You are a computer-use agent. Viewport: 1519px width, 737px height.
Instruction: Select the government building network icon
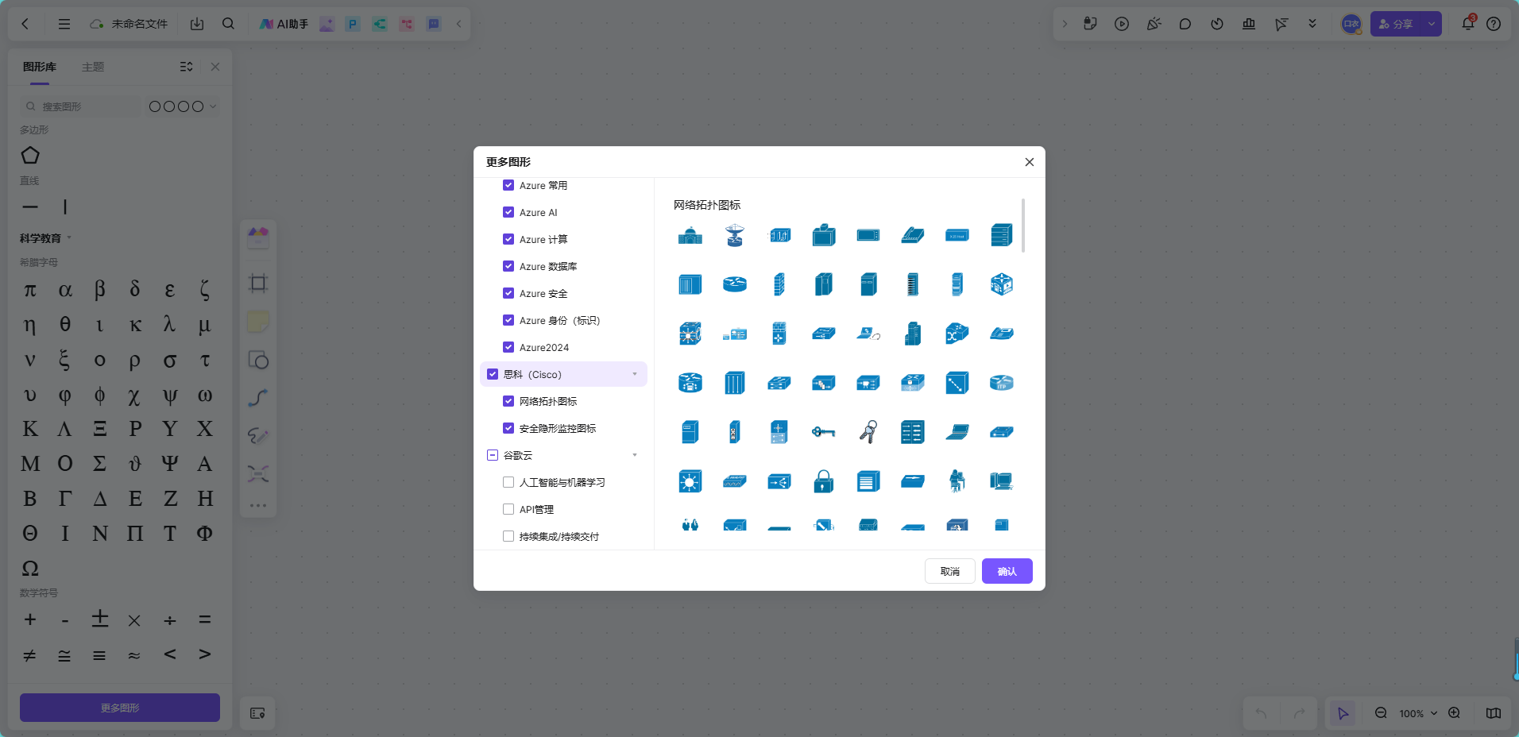[x=690, y=236]
